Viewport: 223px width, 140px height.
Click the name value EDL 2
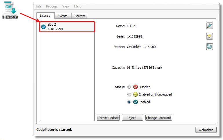(131, 26)
